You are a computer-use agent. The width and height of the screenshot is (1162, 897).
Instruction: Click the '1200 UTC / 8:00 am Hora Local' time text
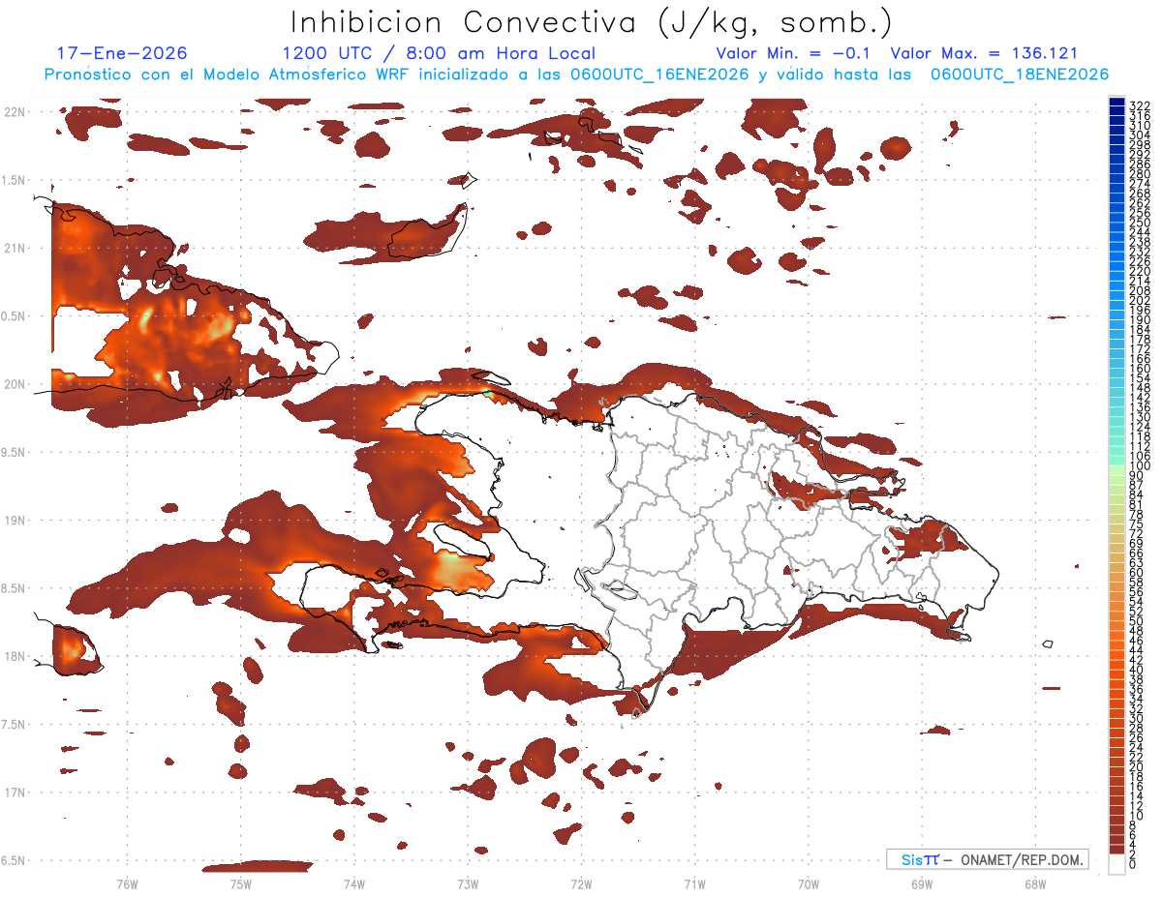439,53
